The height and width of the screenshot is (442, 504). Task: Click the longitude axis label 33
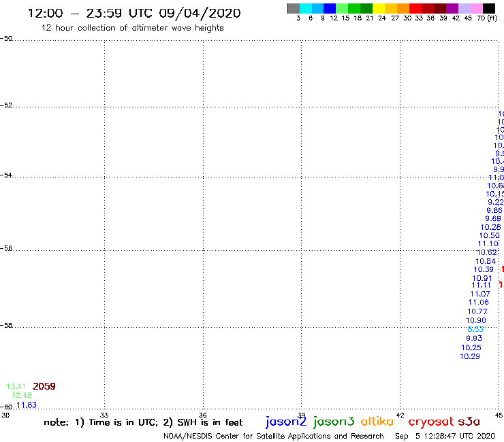coord(104,415)
